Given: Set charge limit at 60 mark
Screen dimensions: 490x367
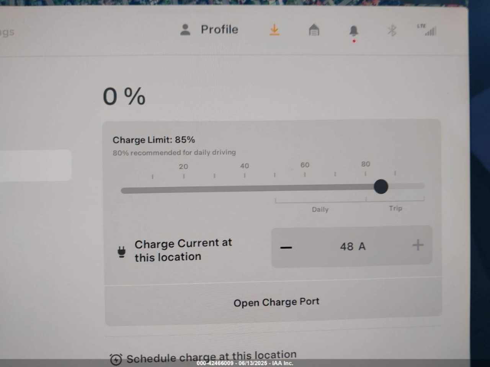Looking at the screenshot, I should (x=305, y=174).
